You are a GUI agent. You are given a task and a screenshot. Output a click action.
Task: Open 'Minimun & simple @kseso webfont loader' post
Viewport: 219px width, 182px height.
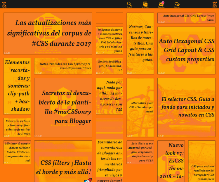click(x=17, y=152)
